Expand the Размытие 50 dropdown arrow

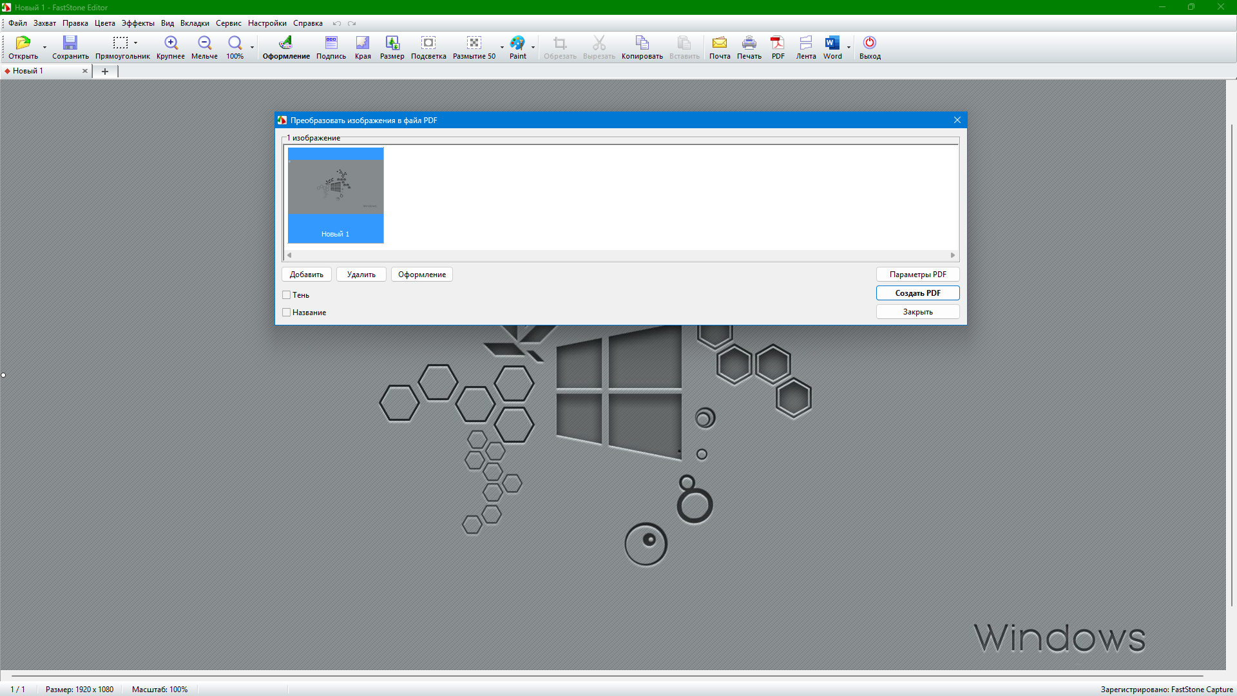[x=502, y=47]
